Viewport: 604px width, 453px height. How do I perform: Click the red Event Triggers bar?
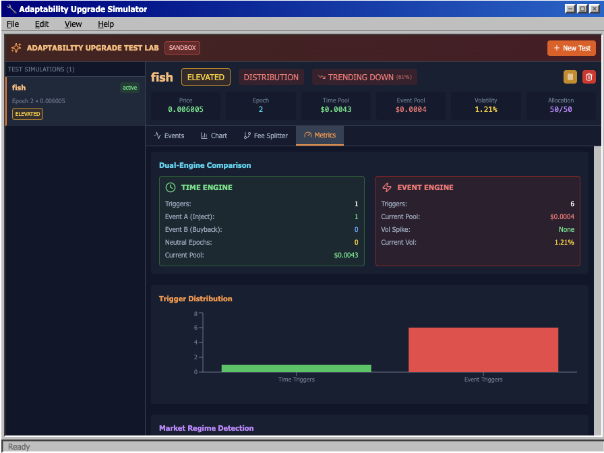click(483, 350)
